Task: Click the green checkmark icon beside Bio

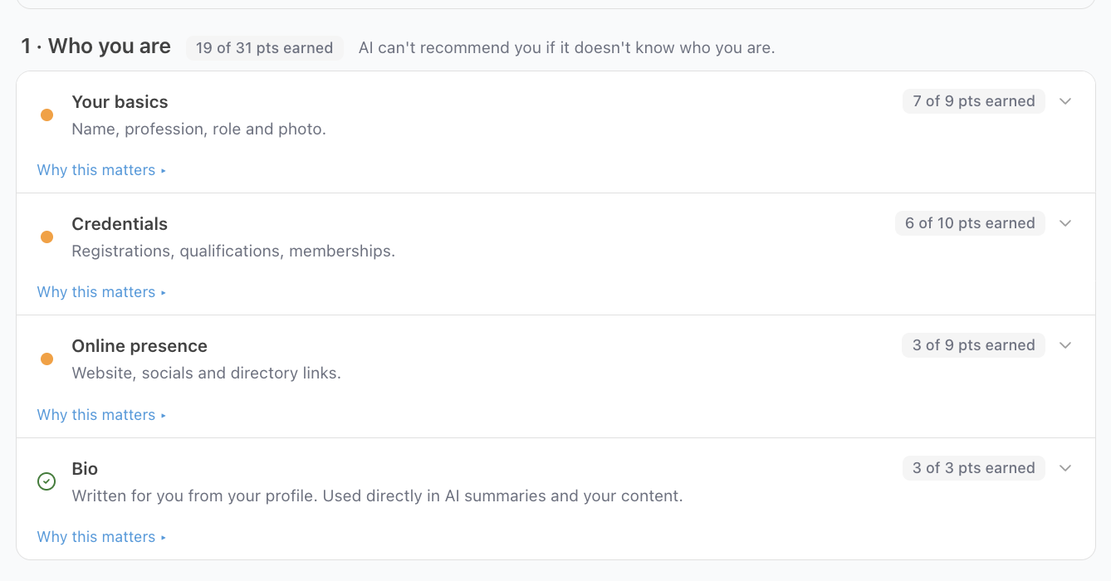Action: click(x=46, y=481)
